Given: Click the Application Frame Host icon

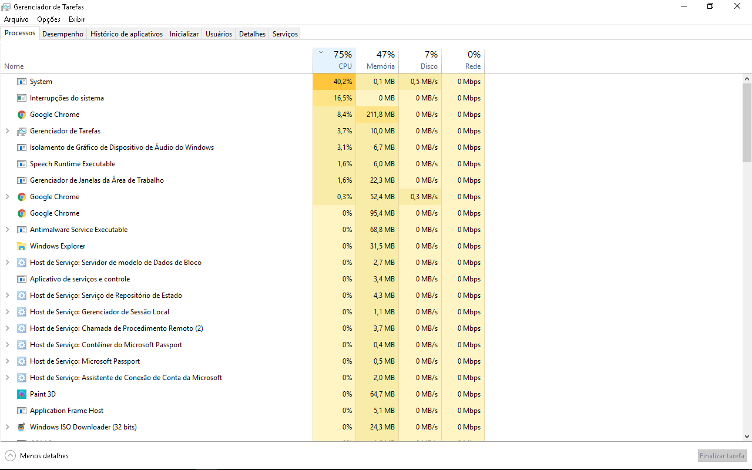Looking at the screenshot, I should coord(22,411).
